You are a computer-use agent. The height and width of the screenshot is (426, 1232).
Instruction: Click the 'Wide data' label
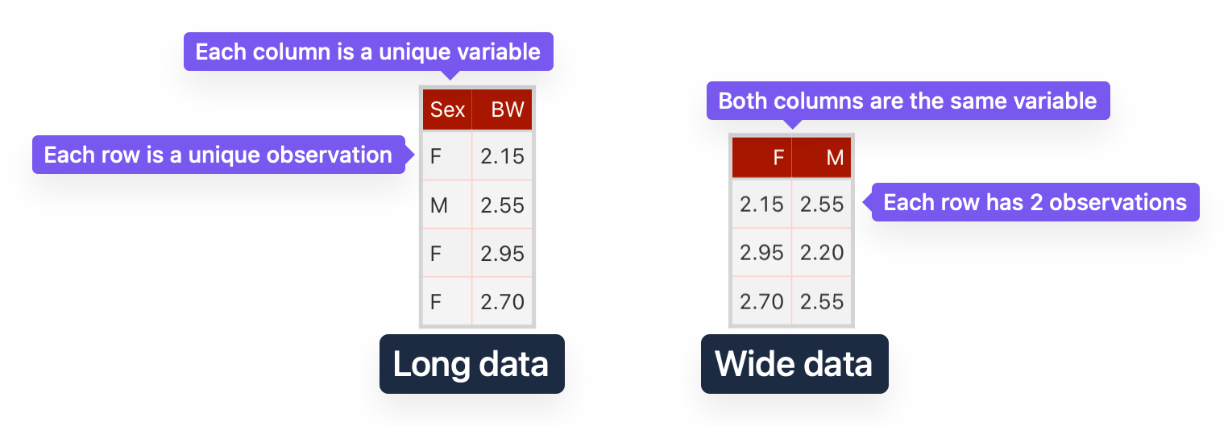(x=794, y=364)
